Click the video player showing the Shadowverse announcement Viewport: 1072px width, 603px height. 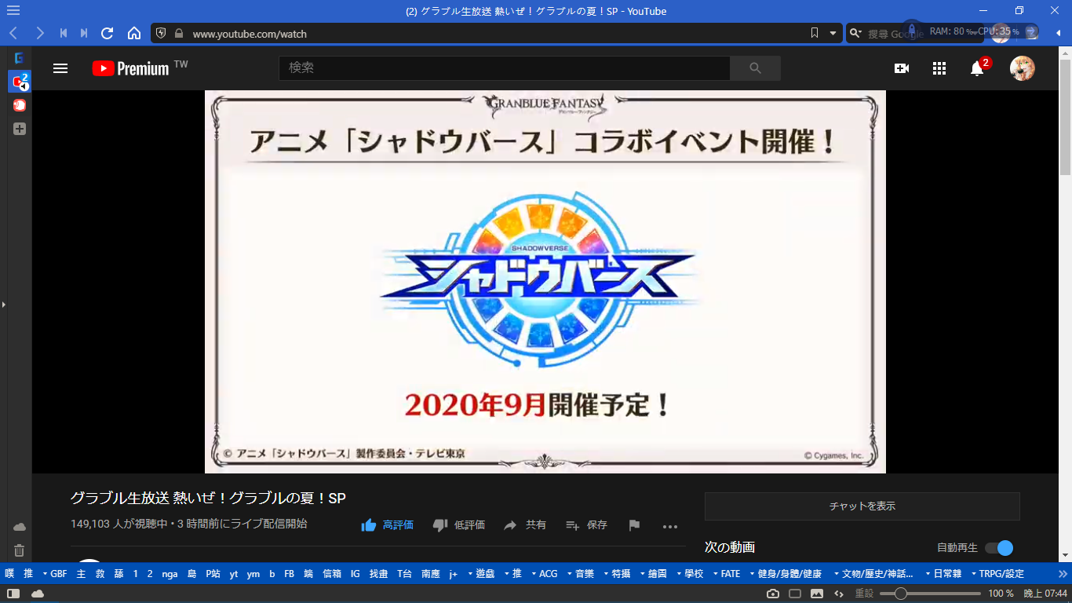pyautogui.click(x=545, y=282)
